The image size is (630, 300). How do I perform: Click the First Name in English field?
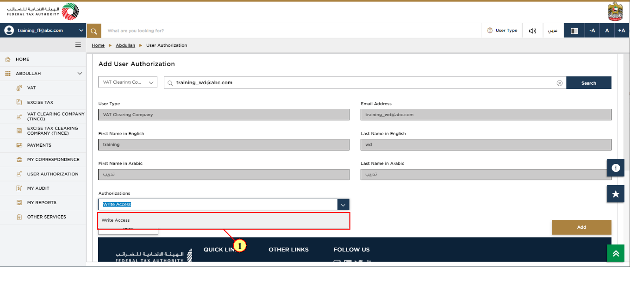(224, 144)
